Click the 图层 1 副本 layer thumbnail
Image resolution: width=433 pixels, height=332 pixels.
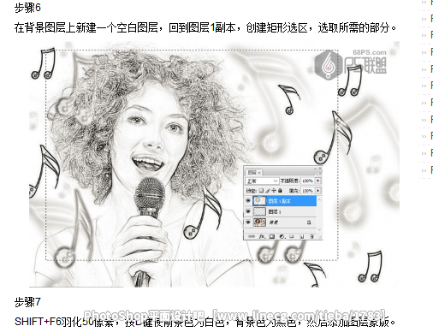259,201
